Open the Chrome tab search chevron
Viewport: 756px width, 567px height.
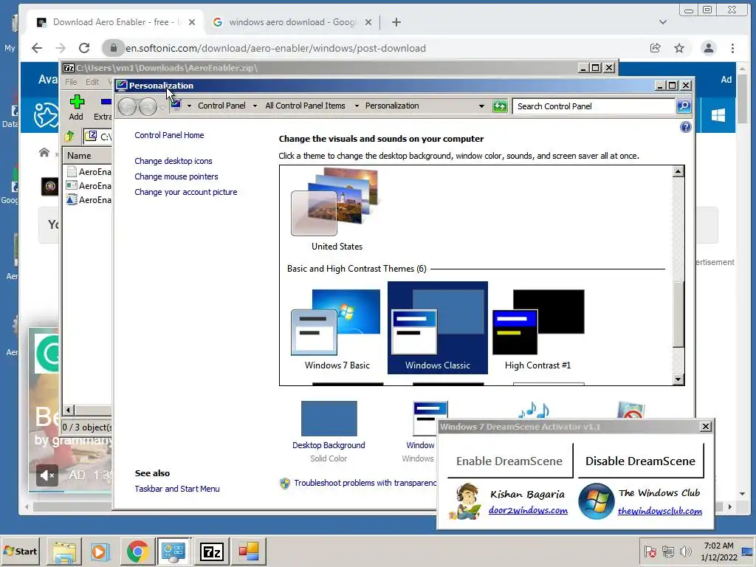pos(663,22)
